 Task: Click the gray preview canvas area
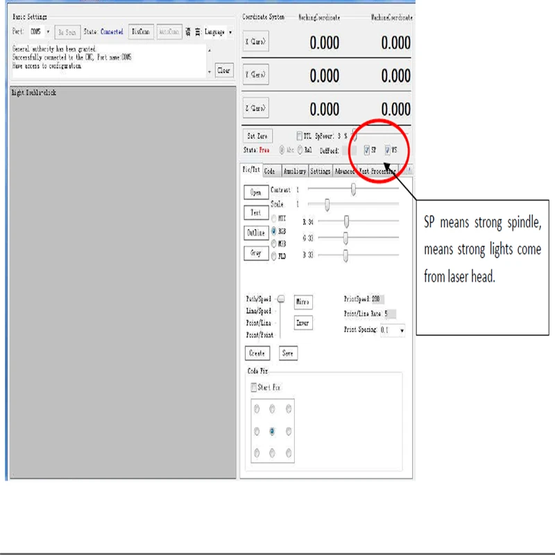pos(123,282)
